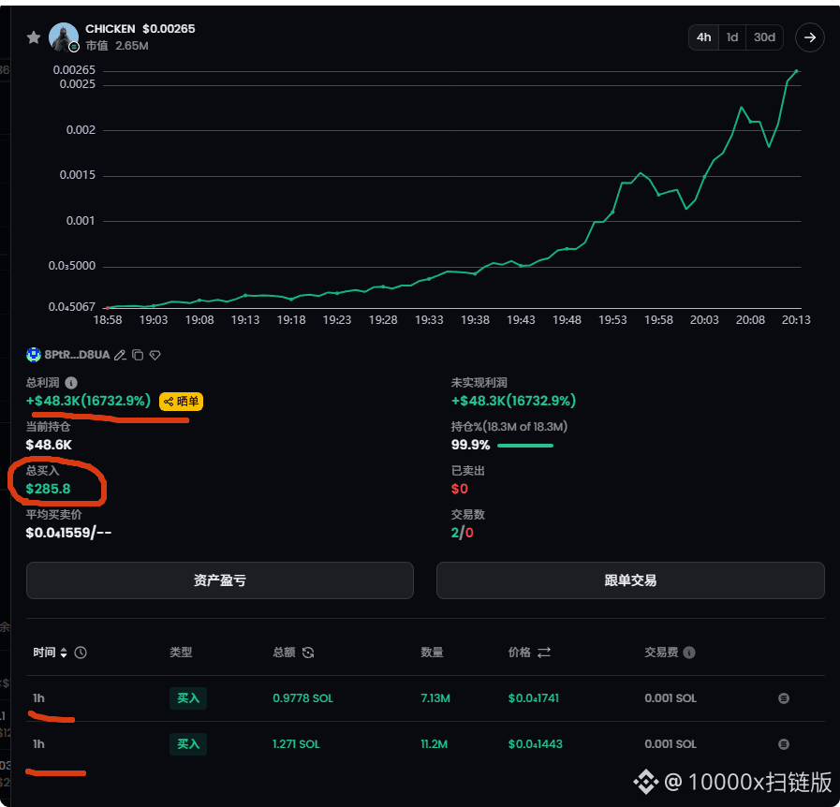Toggle 总额 currency with refresh icon
840x807 pixels.
[x=308, y=653]
